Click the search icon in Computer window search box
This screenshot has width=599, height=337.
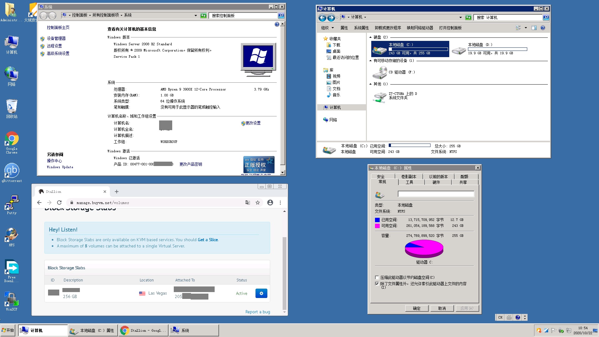546,17
